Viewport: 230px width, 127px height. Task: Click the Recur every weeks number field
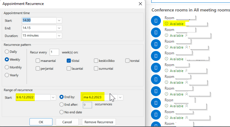pyautogui.click(x=54, y=52)
